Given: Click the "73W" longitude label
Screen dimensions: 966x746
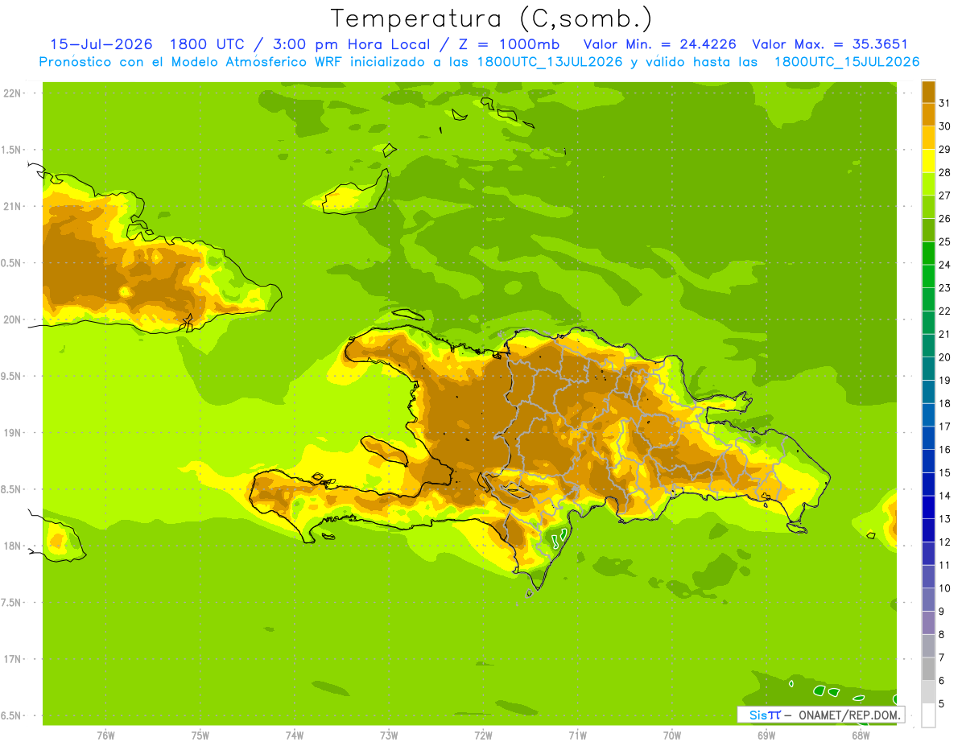Looking at the screenshot, I should coord(389,735).
